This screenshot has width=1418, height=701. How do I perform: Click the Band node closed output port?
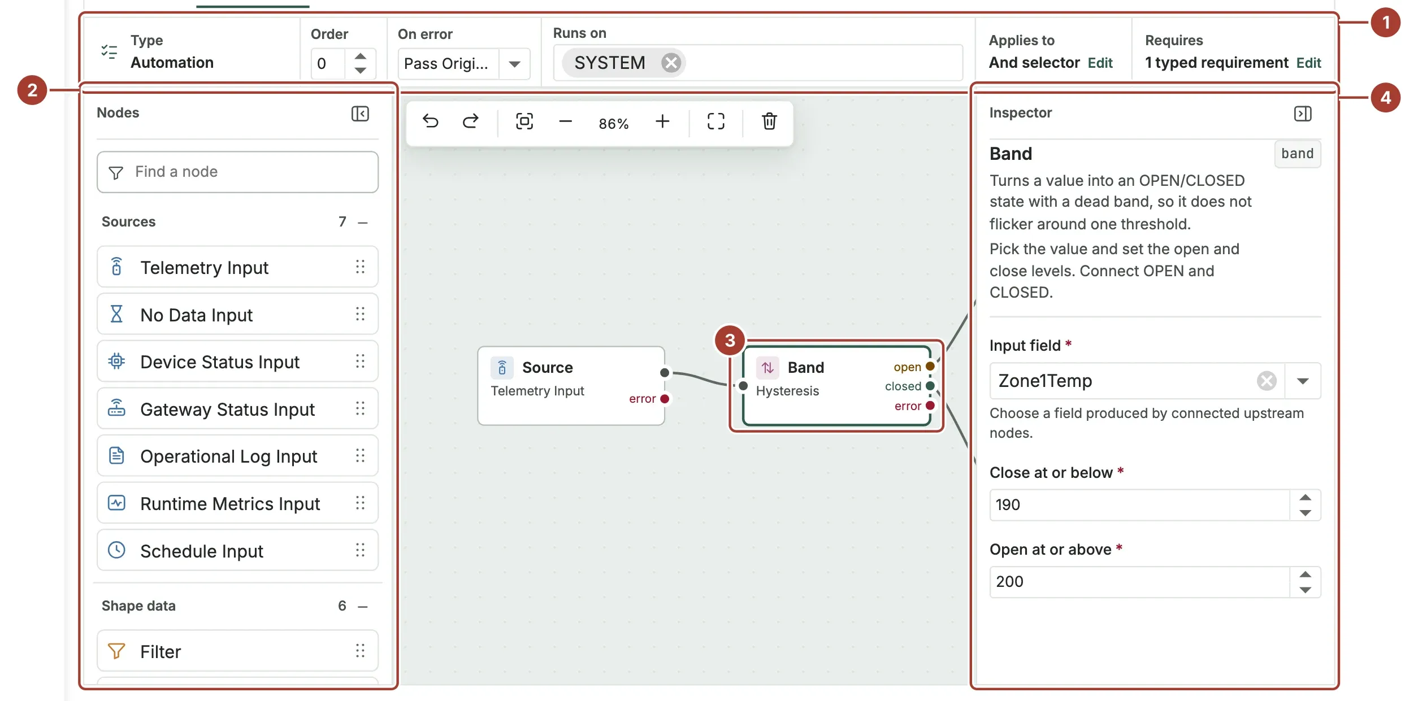point(930,386)
